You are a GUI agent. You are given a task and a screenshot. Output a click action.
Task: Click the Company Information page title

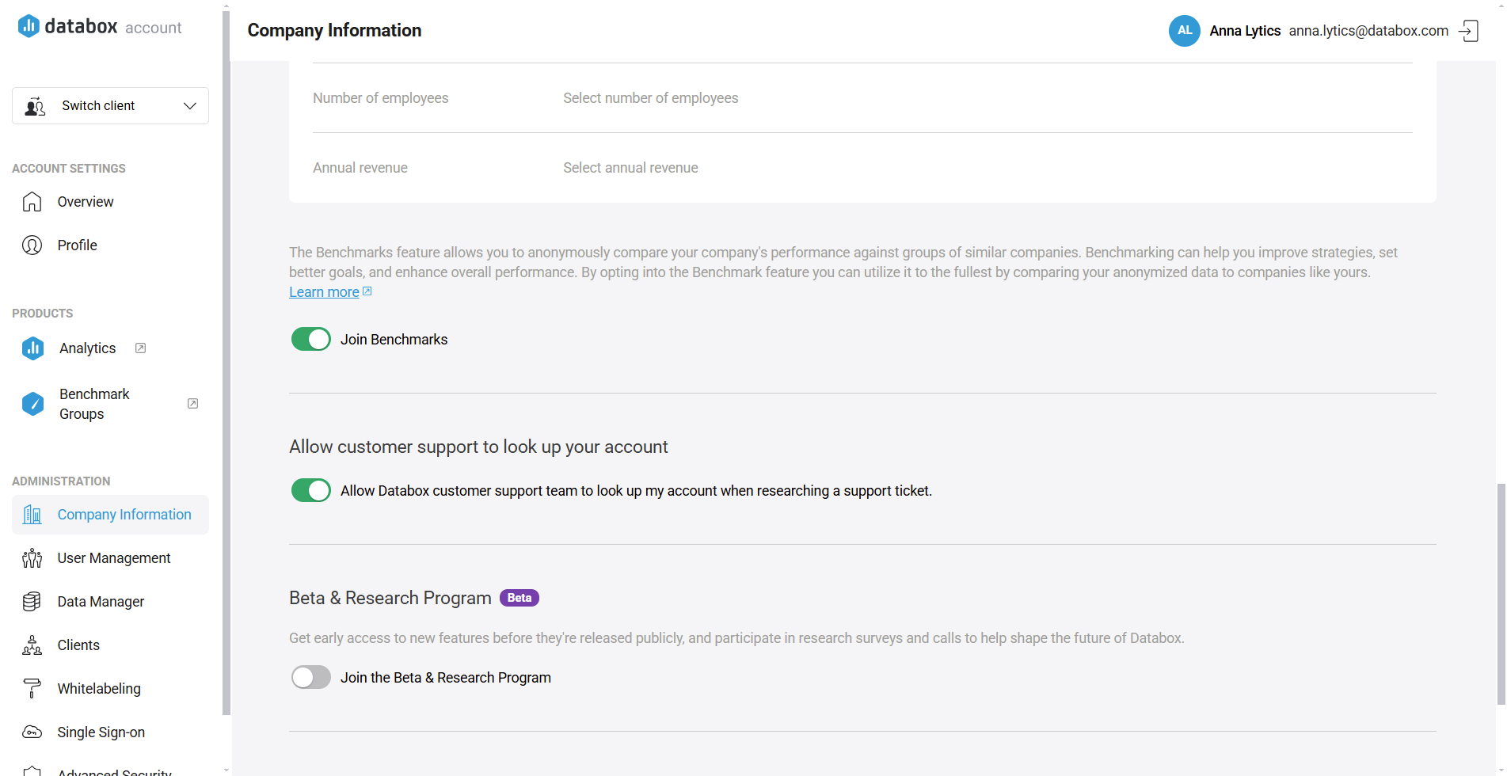coord(334,30)
